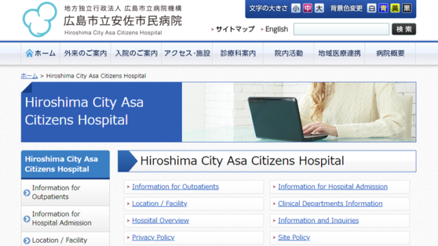Open sidebar item Information for Outpatients
Image resolution: width=438 pixels, height=246 pixels.
[x=66, y=193]
